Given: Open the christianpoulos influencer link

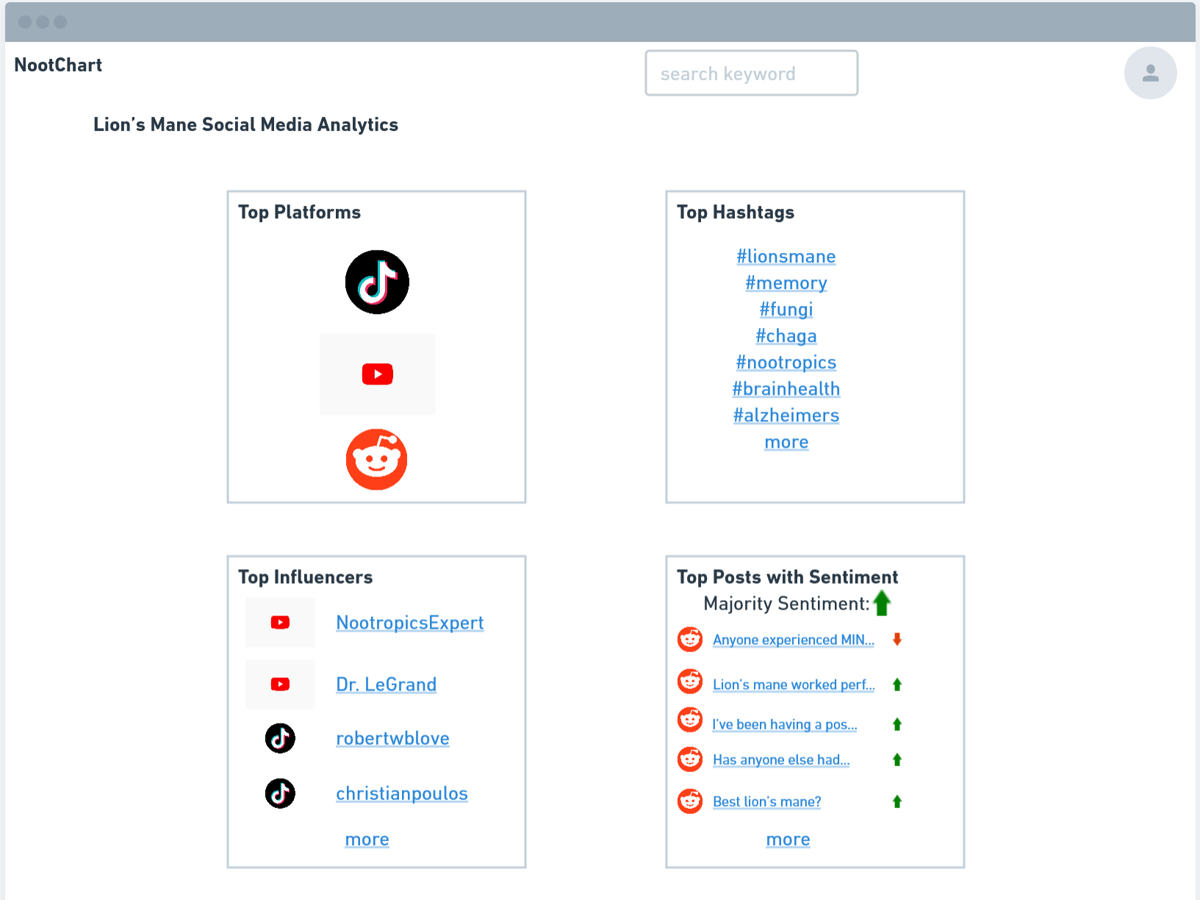Looking at the screenshot, I should (402, 793).
